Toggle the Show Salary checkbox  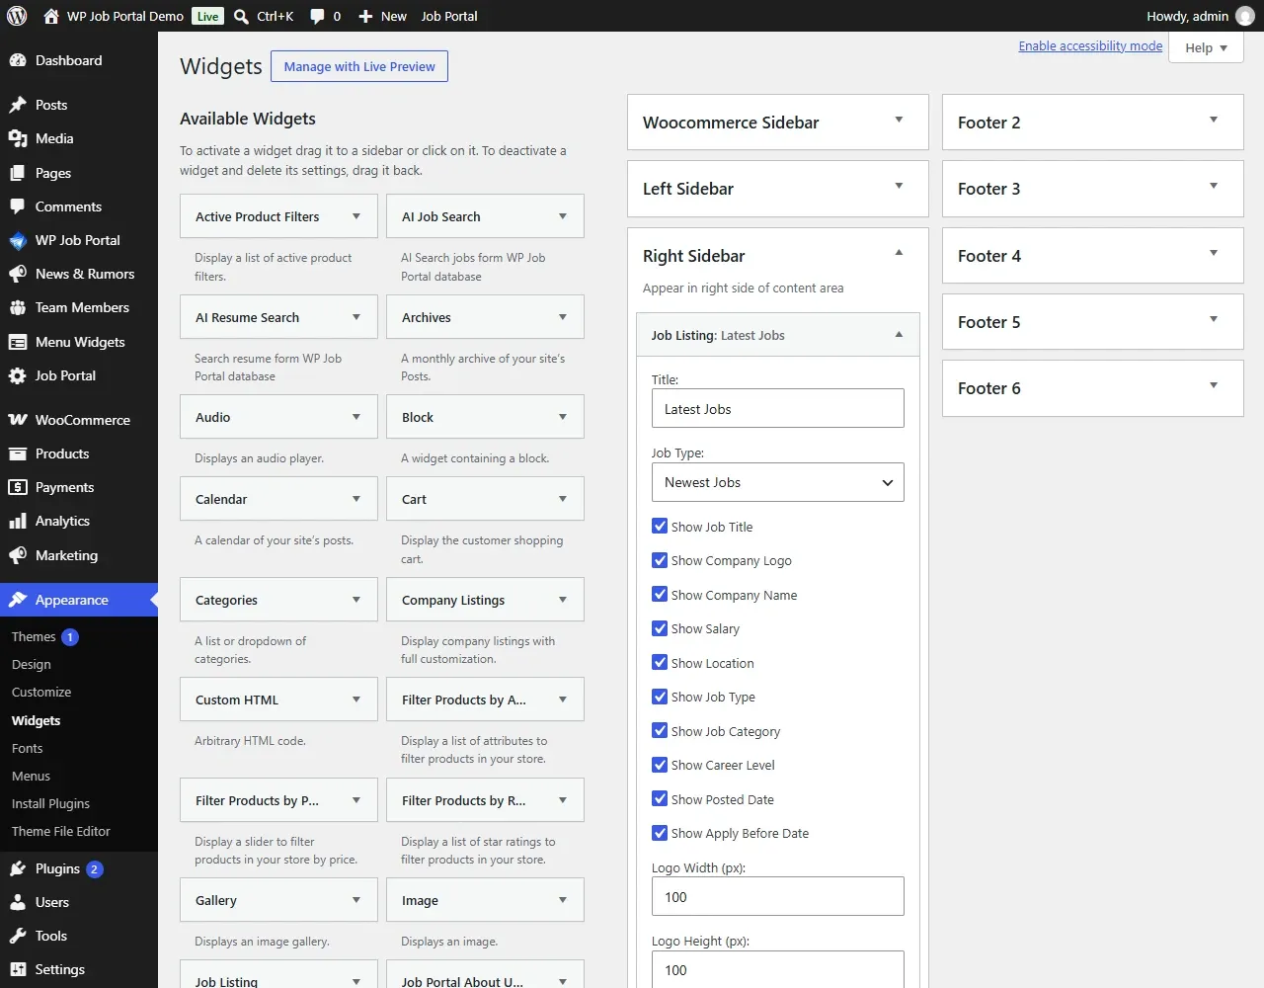(x=660, y=628)
